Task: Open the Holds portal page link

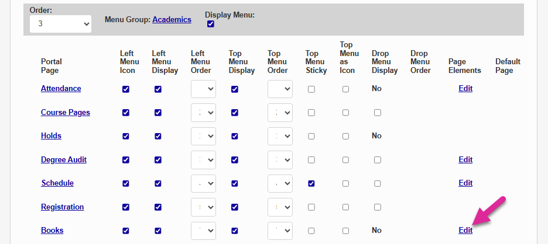Action: (51, 135)
